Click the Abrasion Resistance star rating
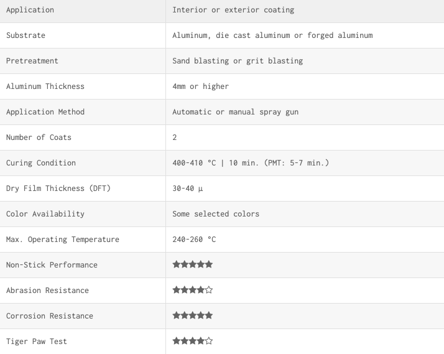This screenshot has height=354, width=444. (x=193, y=290)
